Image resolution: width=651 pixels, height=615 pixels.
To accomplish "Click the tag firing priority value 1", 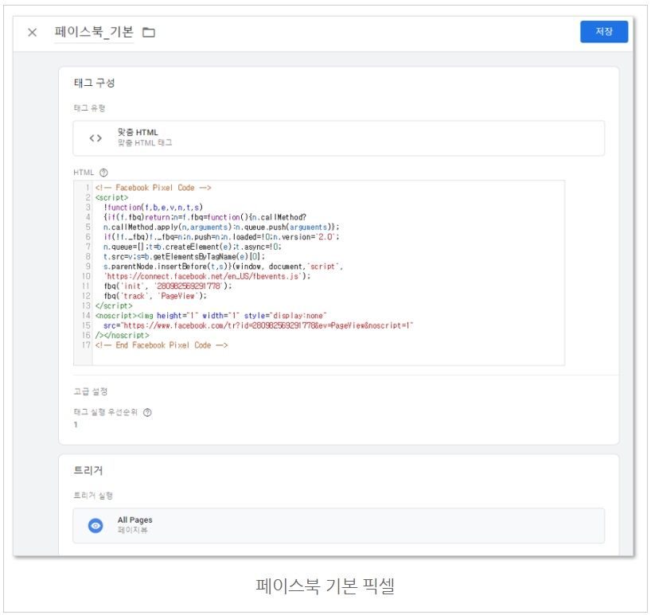I will tap(76, 425).
